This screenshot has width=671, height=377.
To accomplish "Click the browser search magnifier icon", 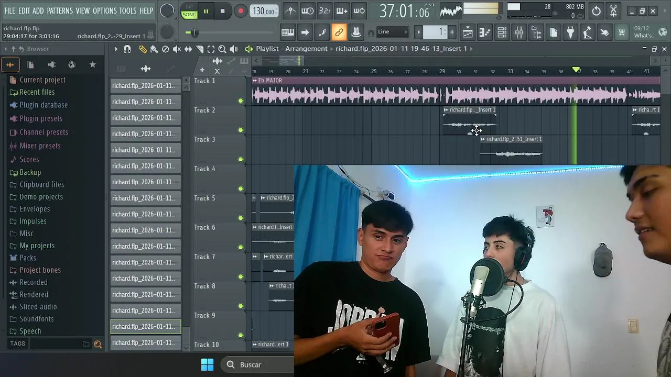I will coord(98,344).
